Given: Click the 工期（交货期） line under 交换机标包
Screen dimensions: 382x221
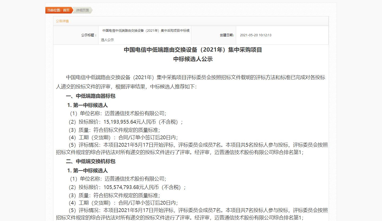Looking at the screenshot, I should [123, 203].
